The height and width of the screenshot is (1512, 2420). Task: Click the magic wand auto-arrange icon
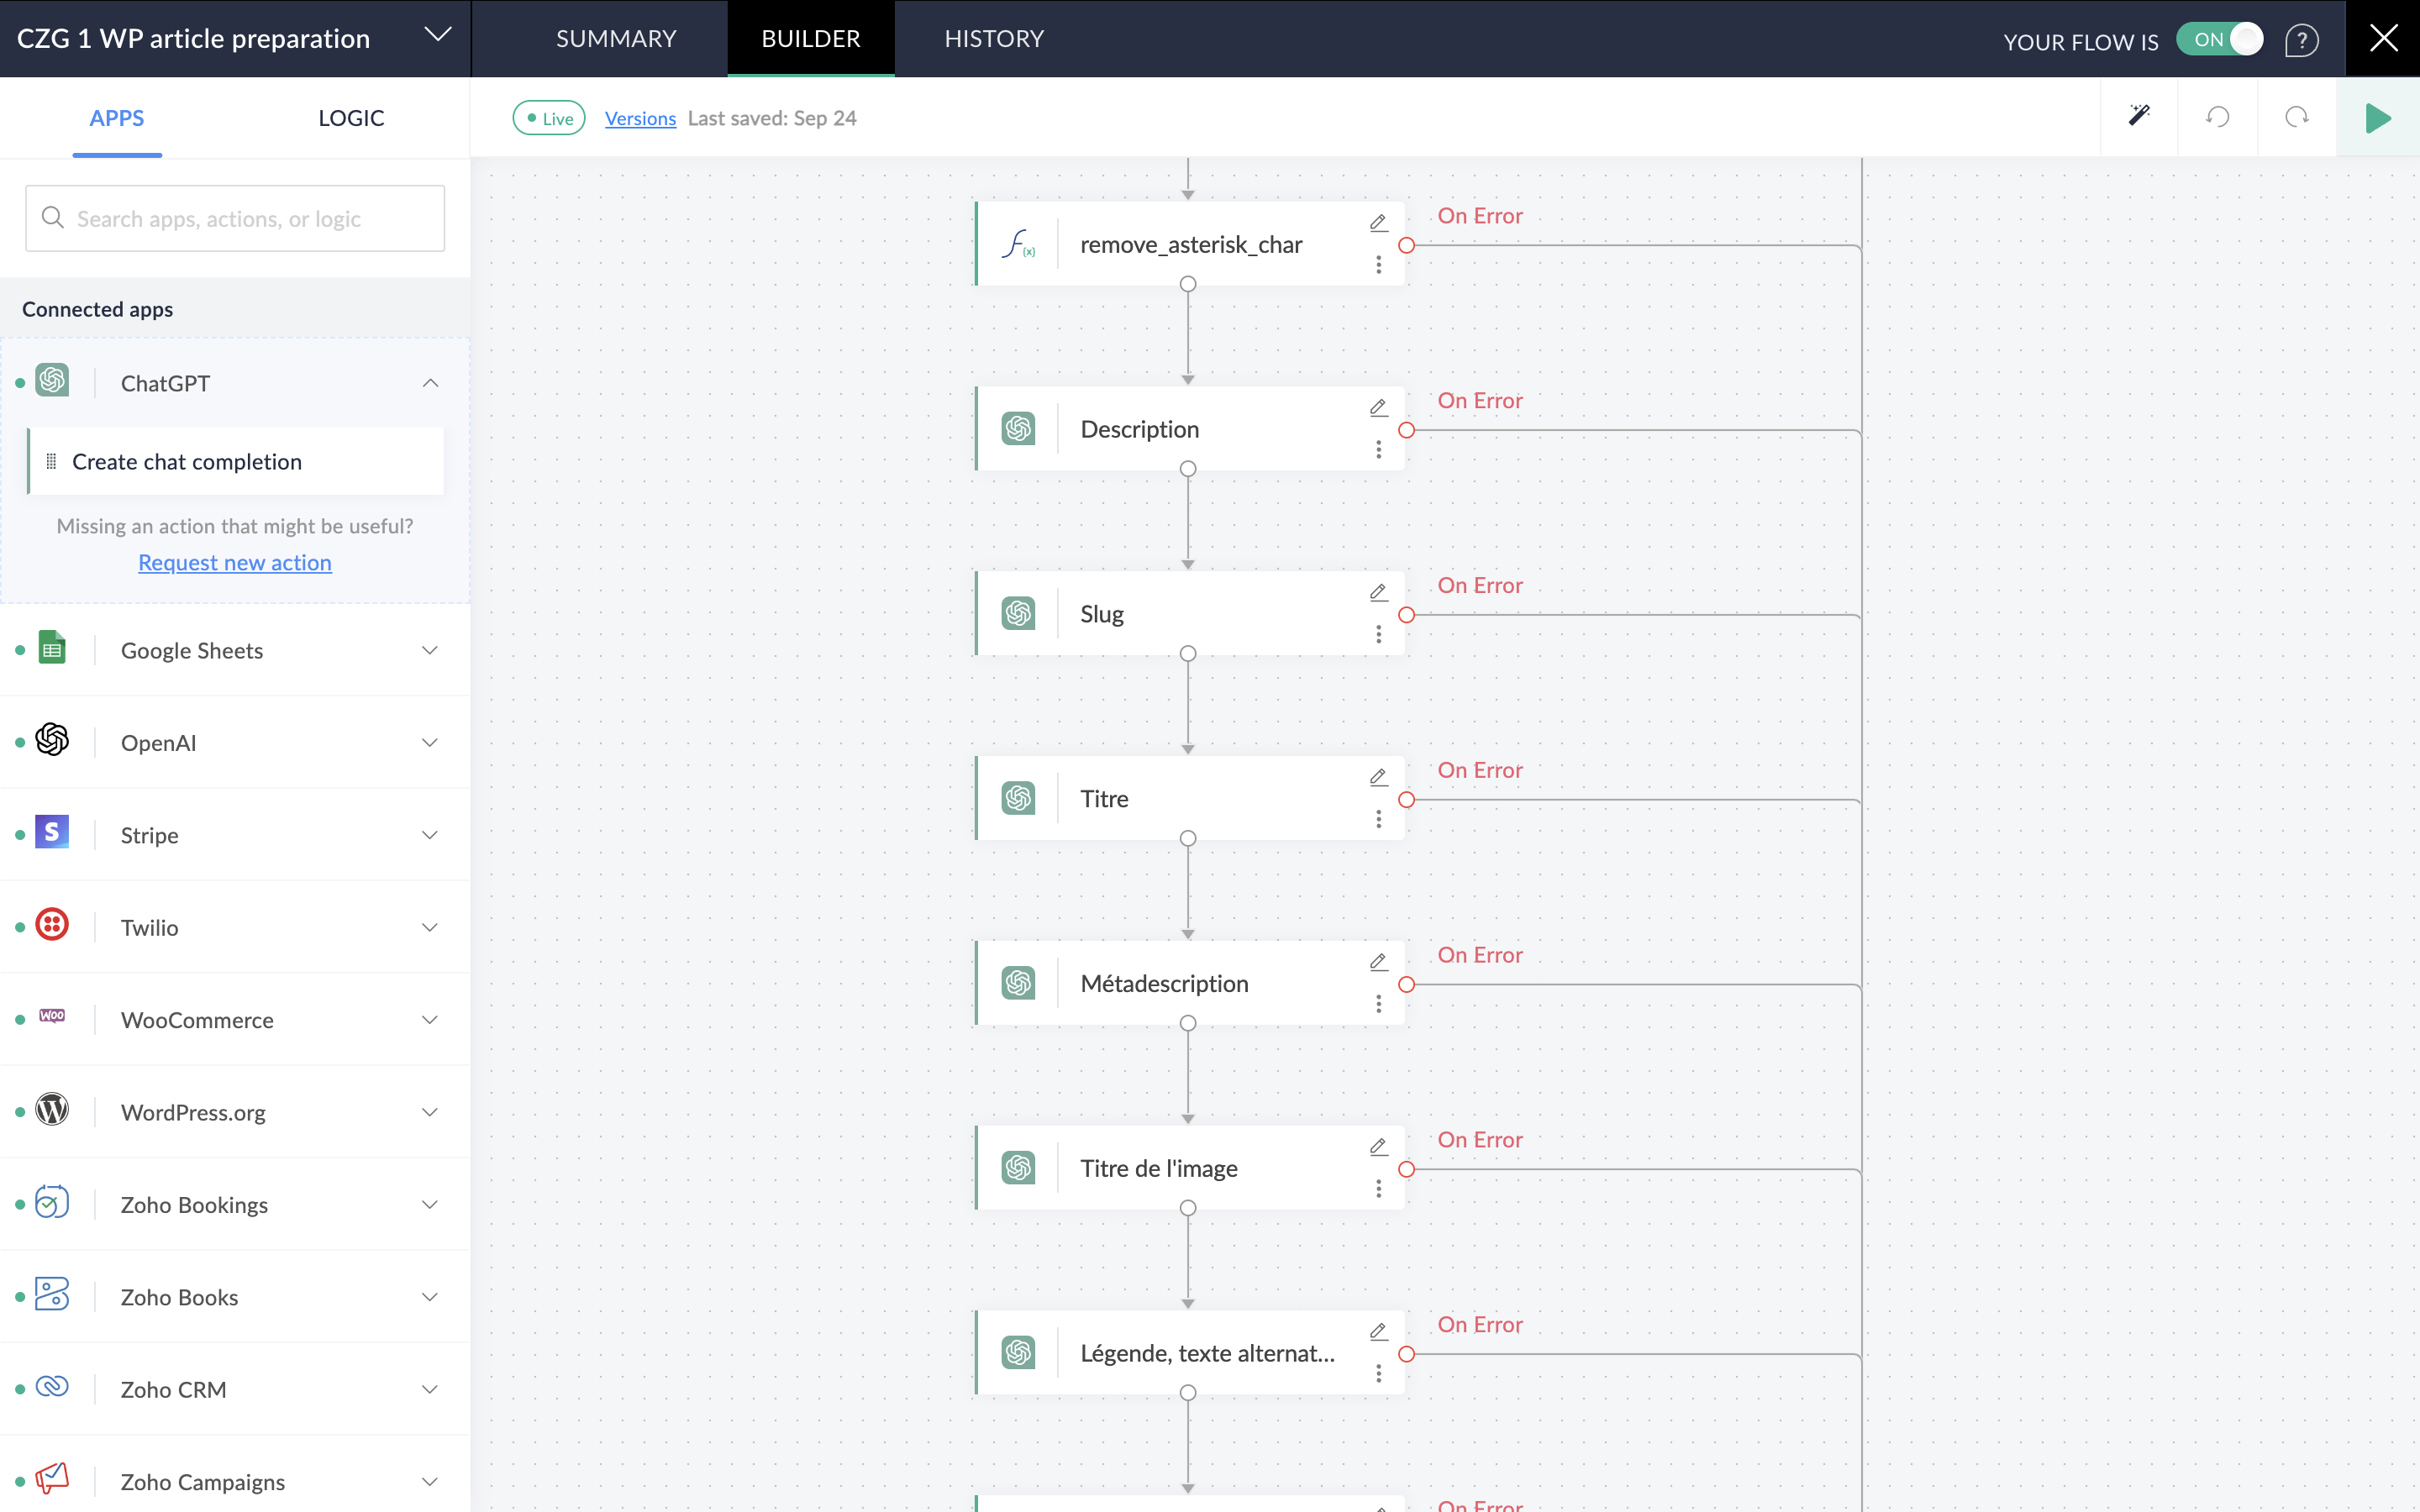click(2138, 117)
